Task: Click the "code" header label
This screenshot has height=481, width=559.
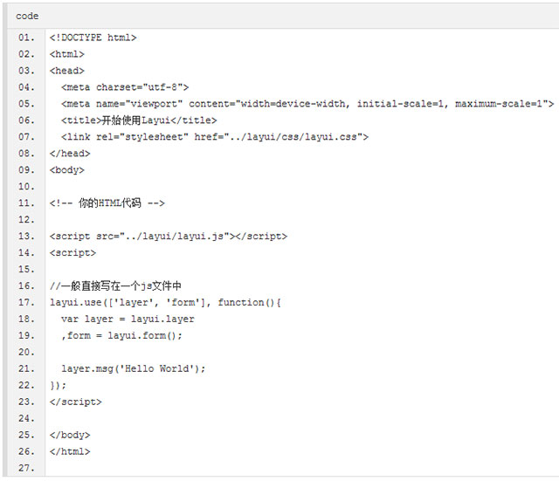Action: coord(27,16)
